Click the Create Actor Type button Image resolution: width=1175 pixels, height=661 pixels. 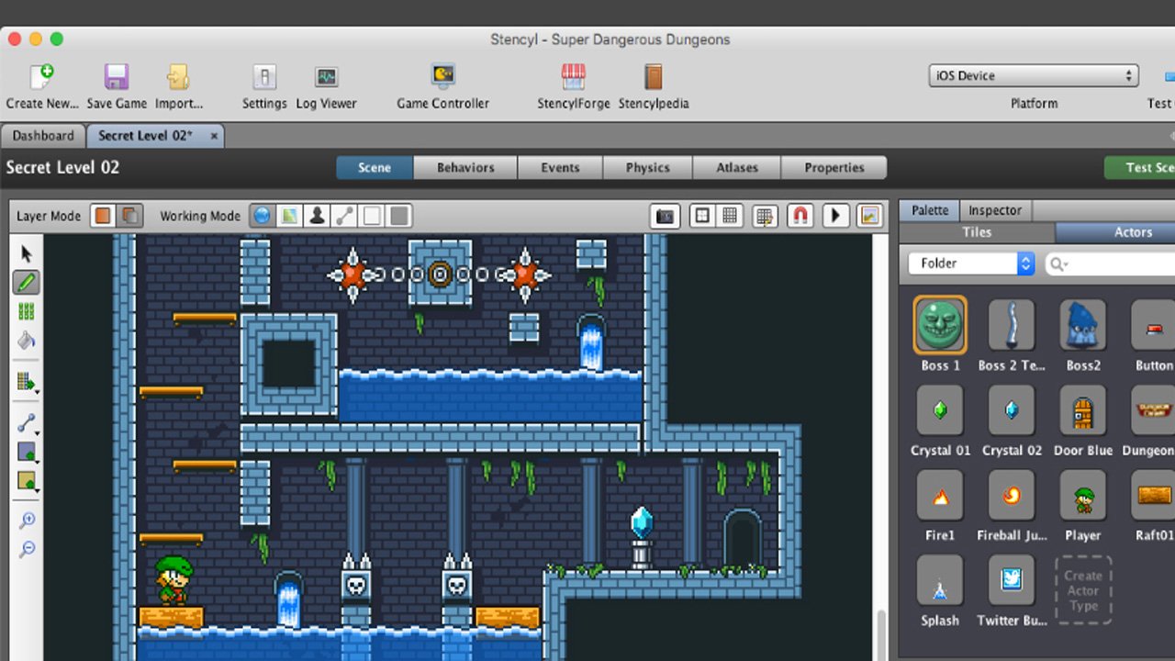tap(1083, 590)
